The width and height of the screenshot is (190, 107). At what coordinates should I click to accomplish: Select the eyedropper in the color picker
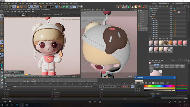click(167, 83)
